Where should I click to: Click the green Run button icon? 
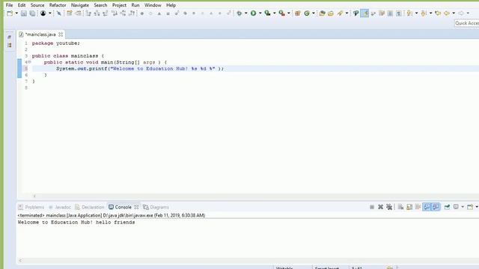253,13
